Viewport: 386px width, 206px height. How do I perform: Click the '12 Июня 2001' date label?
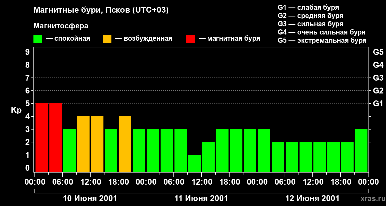pyautogui.click(x=312, y=199)
